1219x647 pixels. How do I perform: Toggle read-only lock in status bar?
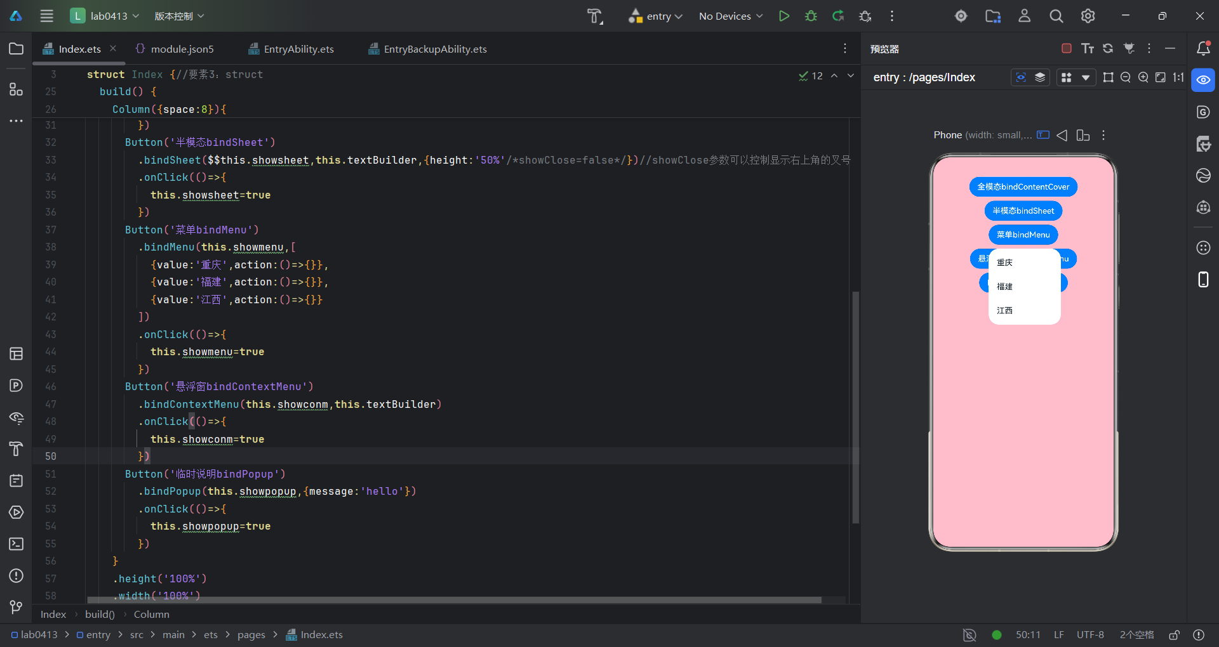point(1175,635)
